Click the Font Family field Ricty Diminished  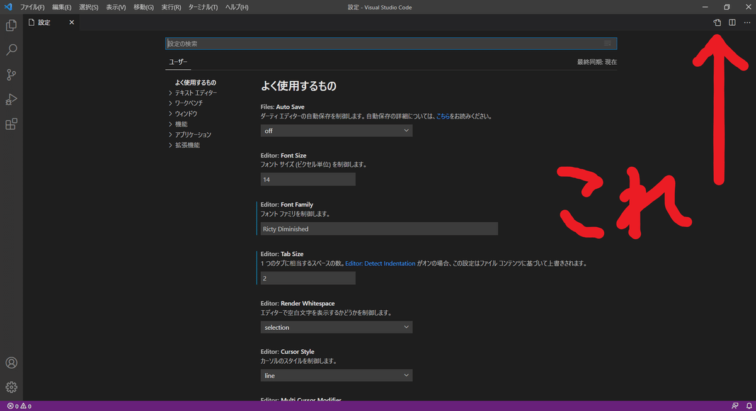[x=379, y=228]
